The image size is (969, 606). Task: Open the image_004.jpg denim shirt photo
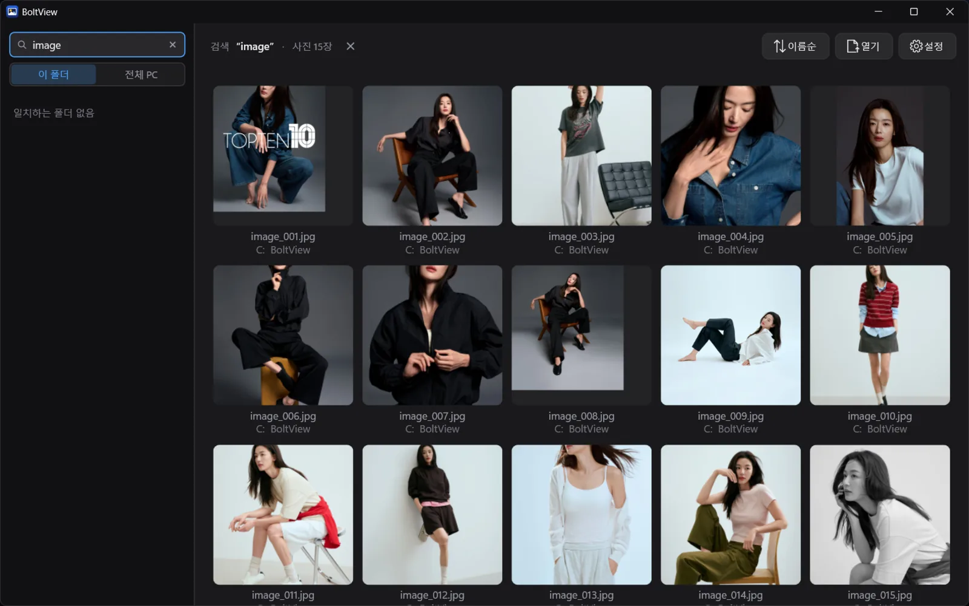[x=730, y=155]
